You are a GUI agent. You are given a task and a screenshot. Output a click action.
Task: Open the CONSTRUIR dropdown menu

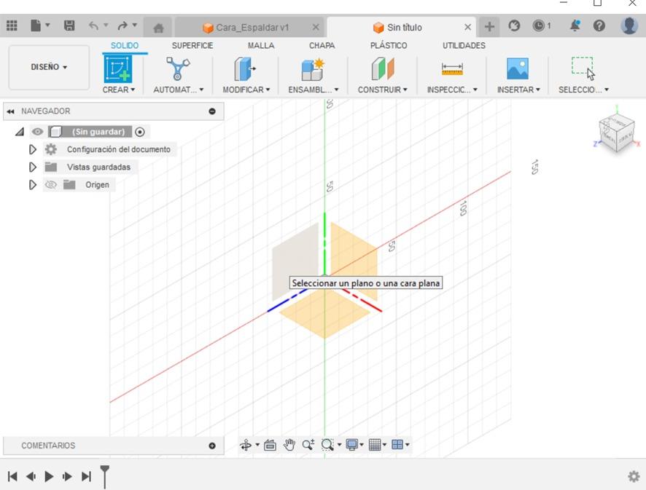click(x=382, y=90)
